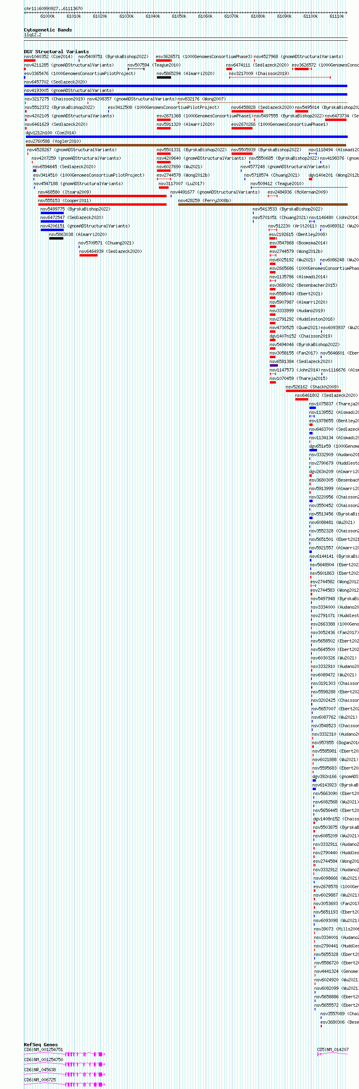Click the nsv5585043 (Ebert2021) label
The image size is (359, 1089).
pos(296,293)
